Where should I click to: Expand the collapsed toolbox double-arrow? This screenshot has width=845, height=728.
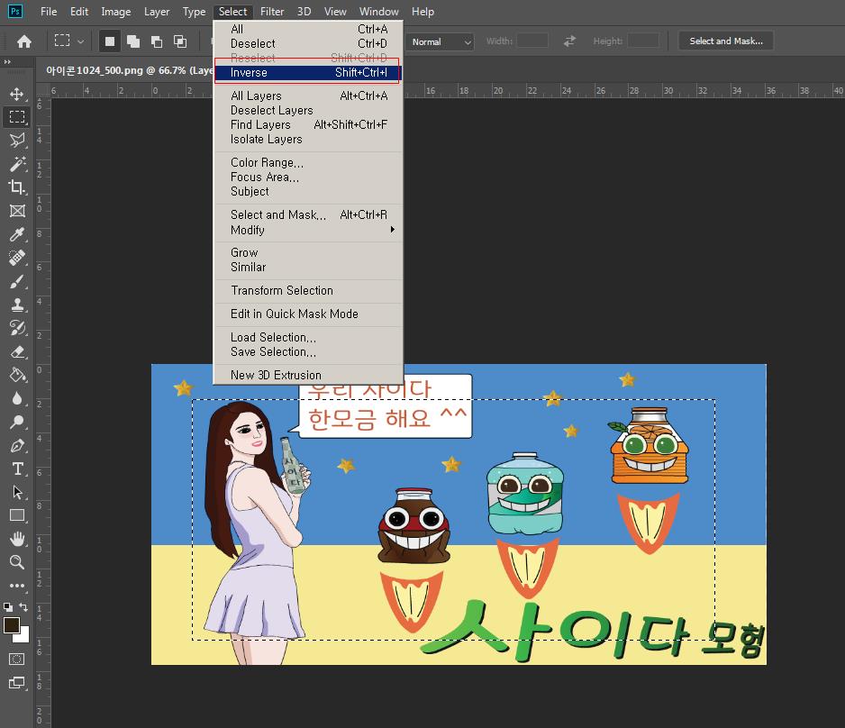pyautogui.click(x=7, y=62)
